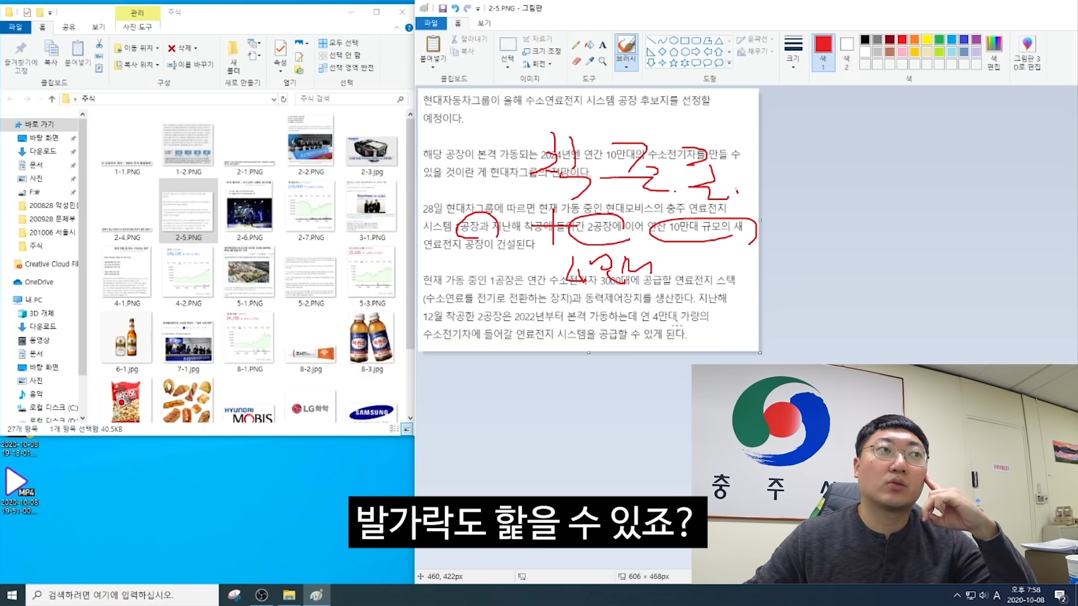1078x606 pixels.
Task: Select the oval shape in Paint shapes gallery
Action: [673, 40]
